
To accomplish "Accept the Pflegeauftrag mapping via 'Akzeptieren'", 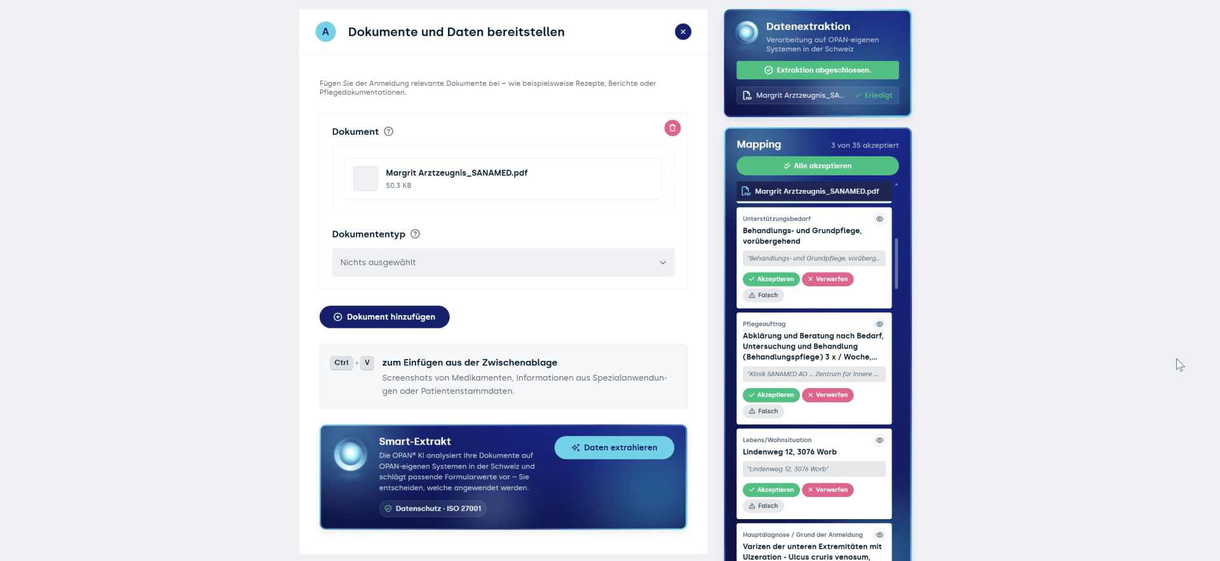I will click(771, 395).
